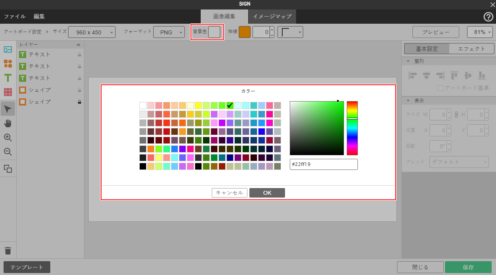
Task: Click the zoom out magnifier tool
Action: click(8, 152)
